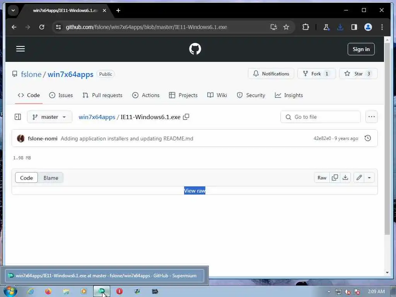Click the Supermium taskbar thumbnail preview
The height and width of the screenshot is (297, 396).
click(x=104, y=275)
